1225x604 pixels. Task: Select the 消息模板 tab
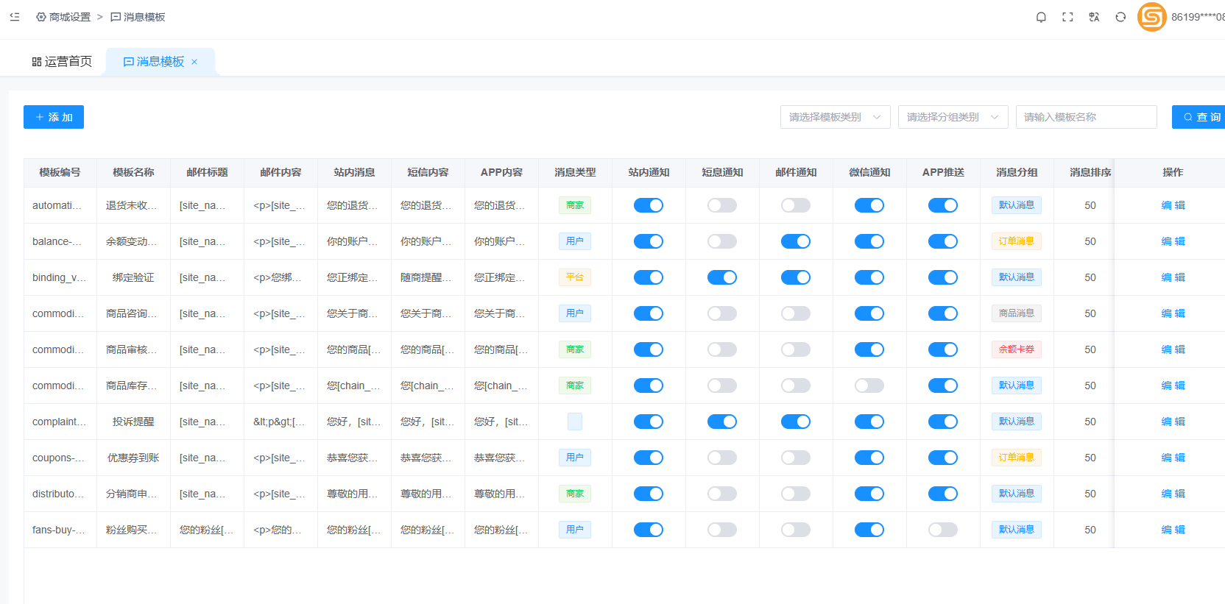pos(154,62)
